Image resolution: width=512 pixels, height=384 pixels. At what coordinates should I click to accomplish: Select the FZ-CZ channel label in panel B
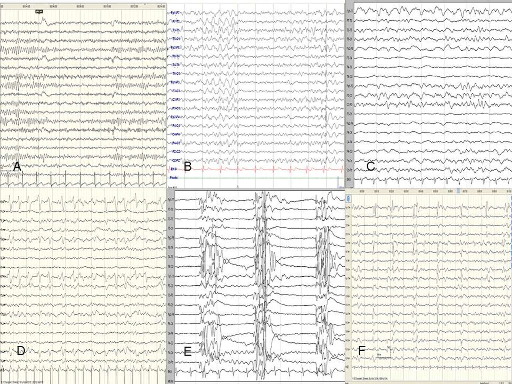(176, 152)
